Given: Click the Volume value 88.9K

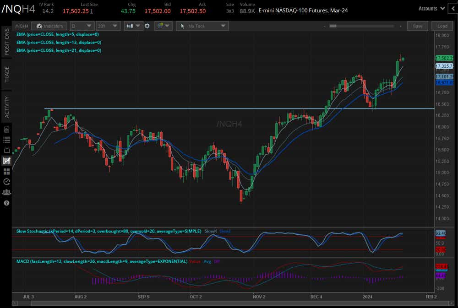Looking at the screenshot, I should 247,11.
